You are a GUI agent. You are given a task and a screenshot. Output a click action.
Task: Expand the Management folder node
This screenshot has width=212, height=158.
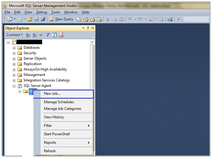14,75
